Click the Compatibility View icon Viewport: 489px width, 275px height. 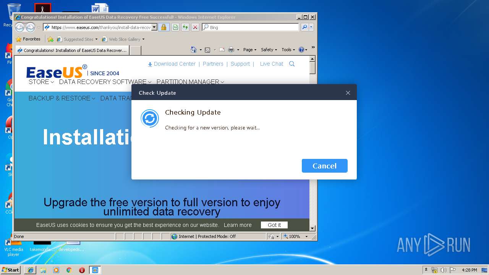[x=175, y=27]
